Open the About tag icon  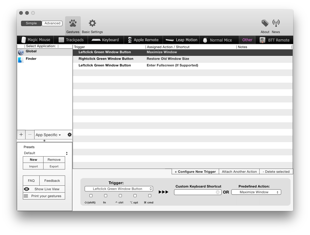[265, 23]
